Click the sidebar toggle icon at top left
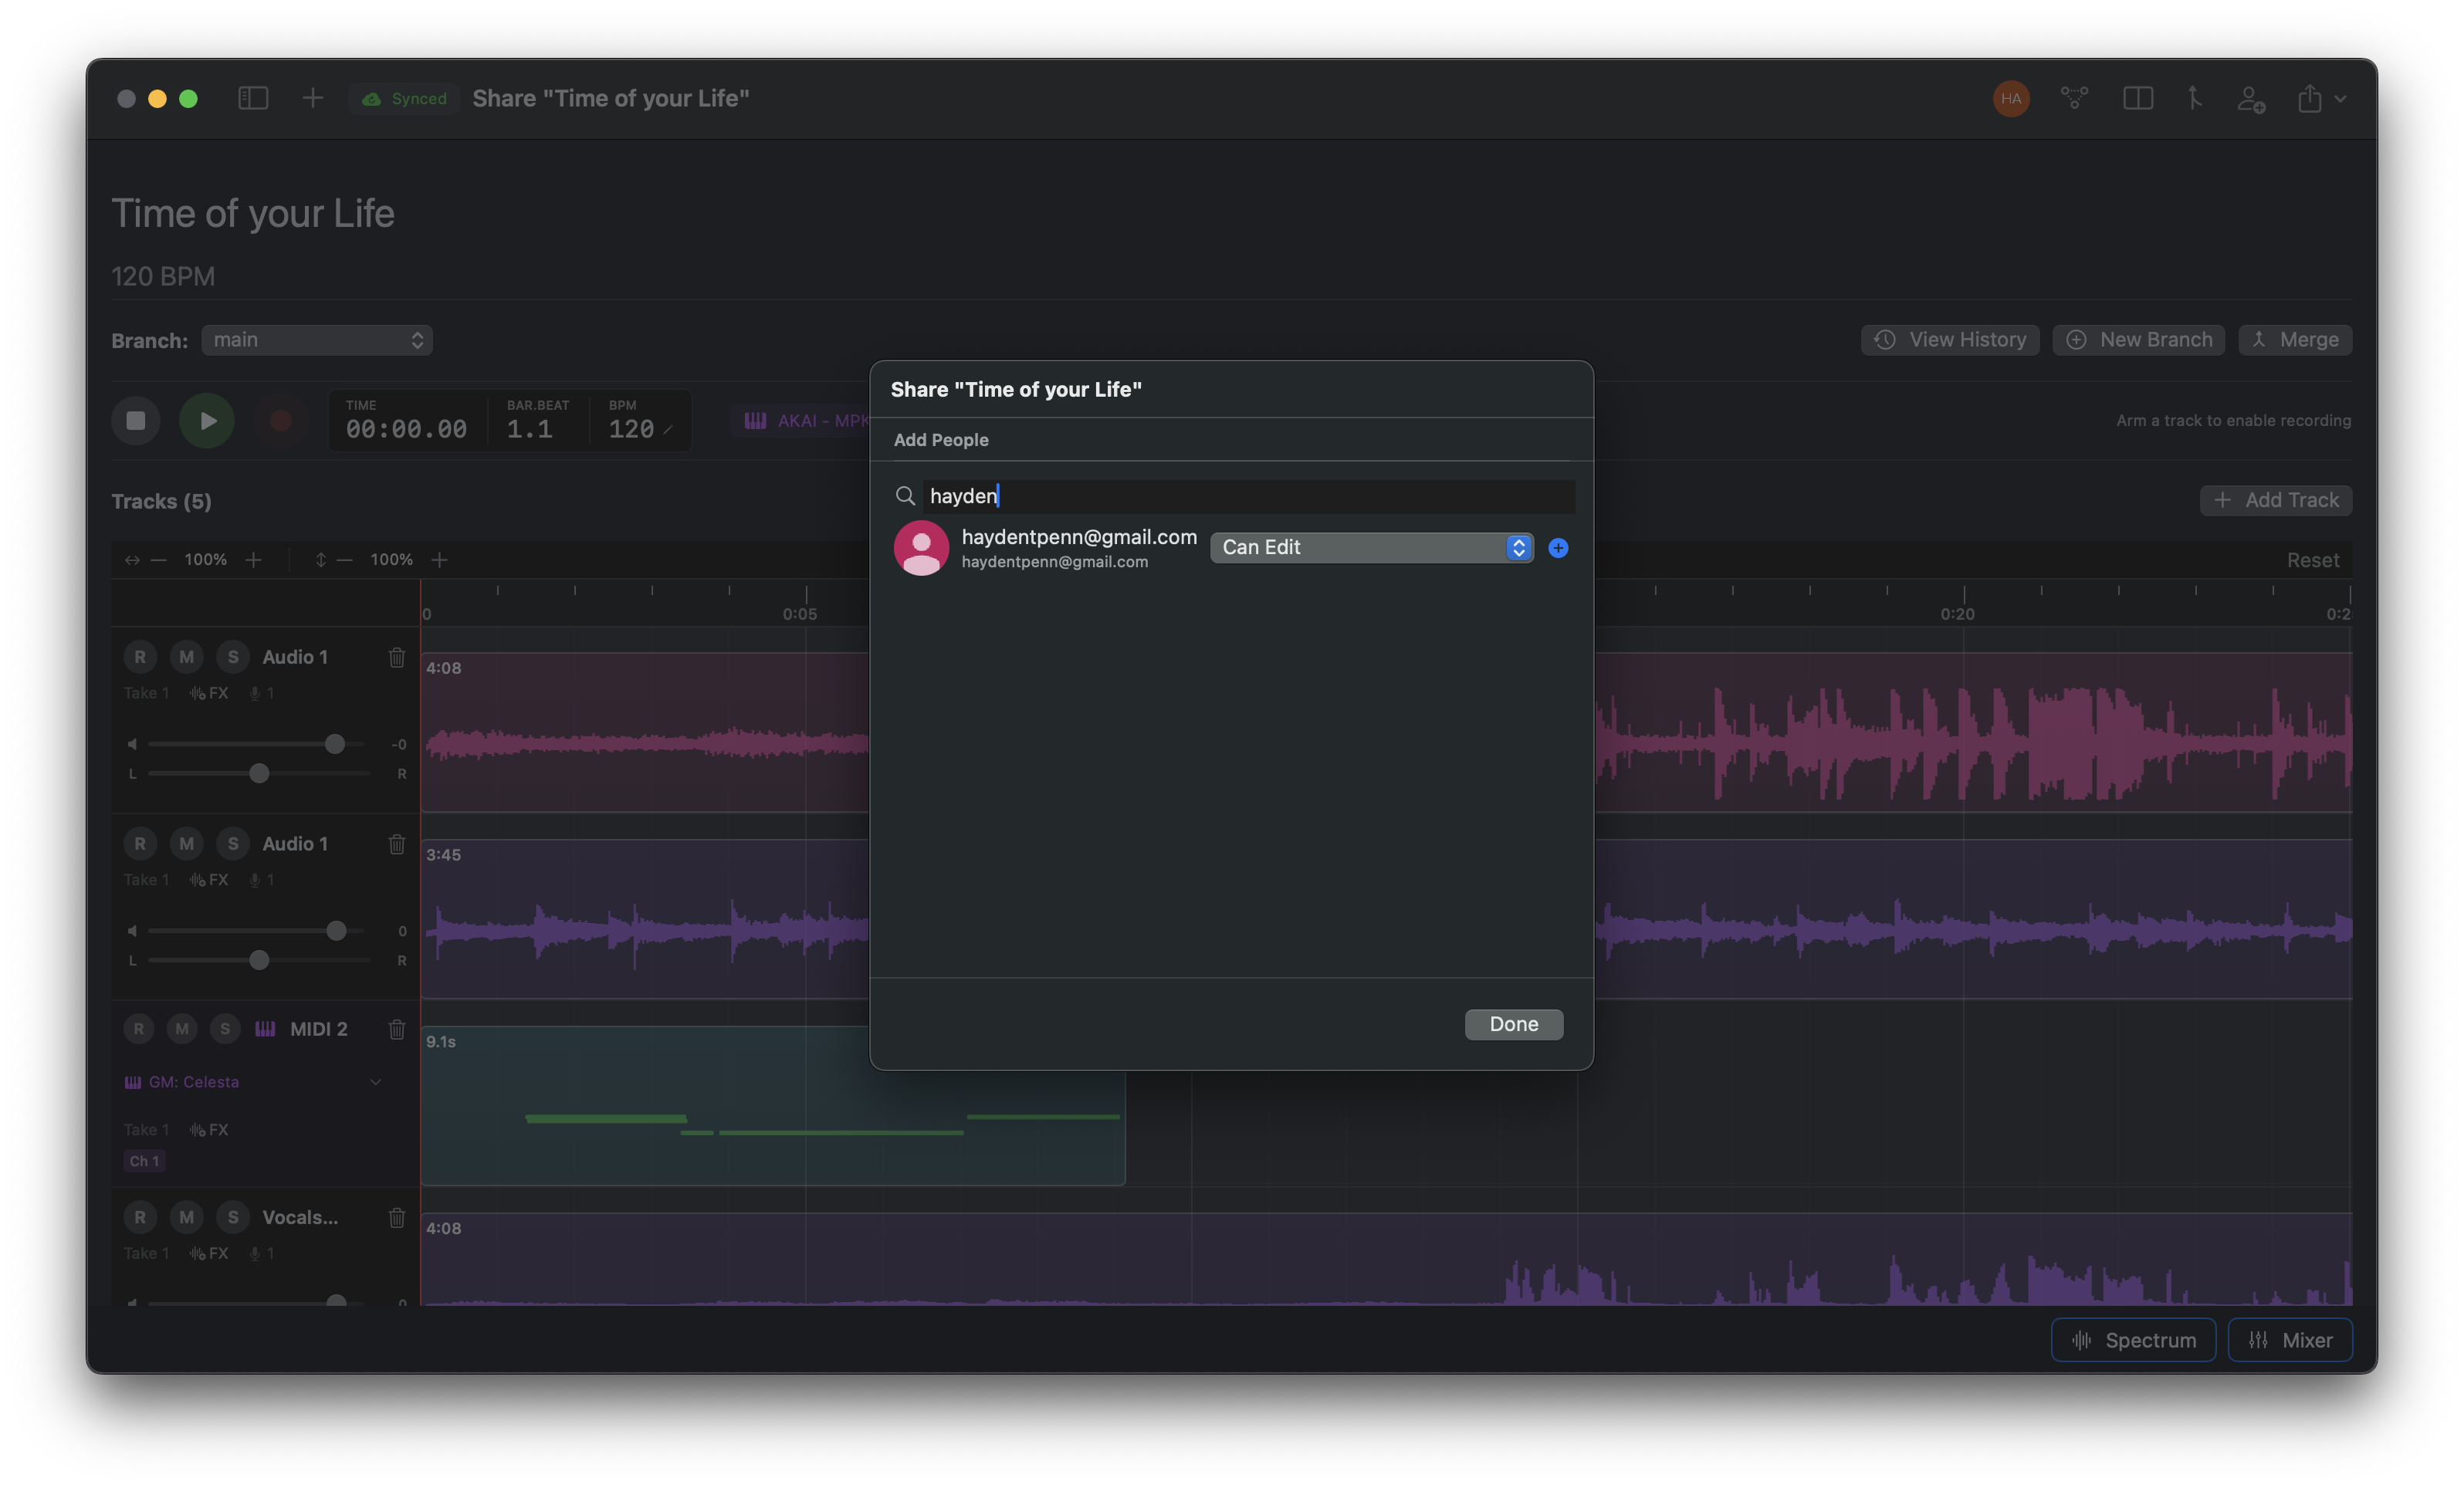Viewport: 2464px width, 1488px height. (253, 98)
